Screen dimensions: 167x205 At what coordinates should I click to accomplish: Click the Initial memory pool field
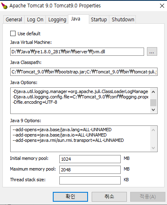[x=90, y=159]
